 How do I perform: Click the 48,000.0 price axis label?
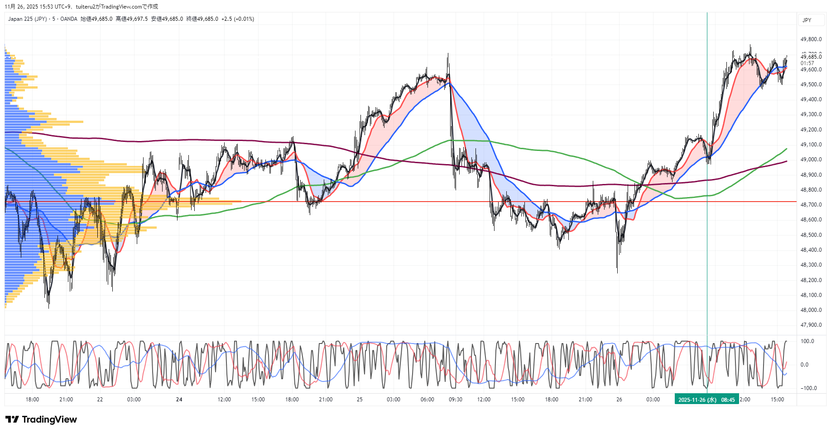pos(811,310)
